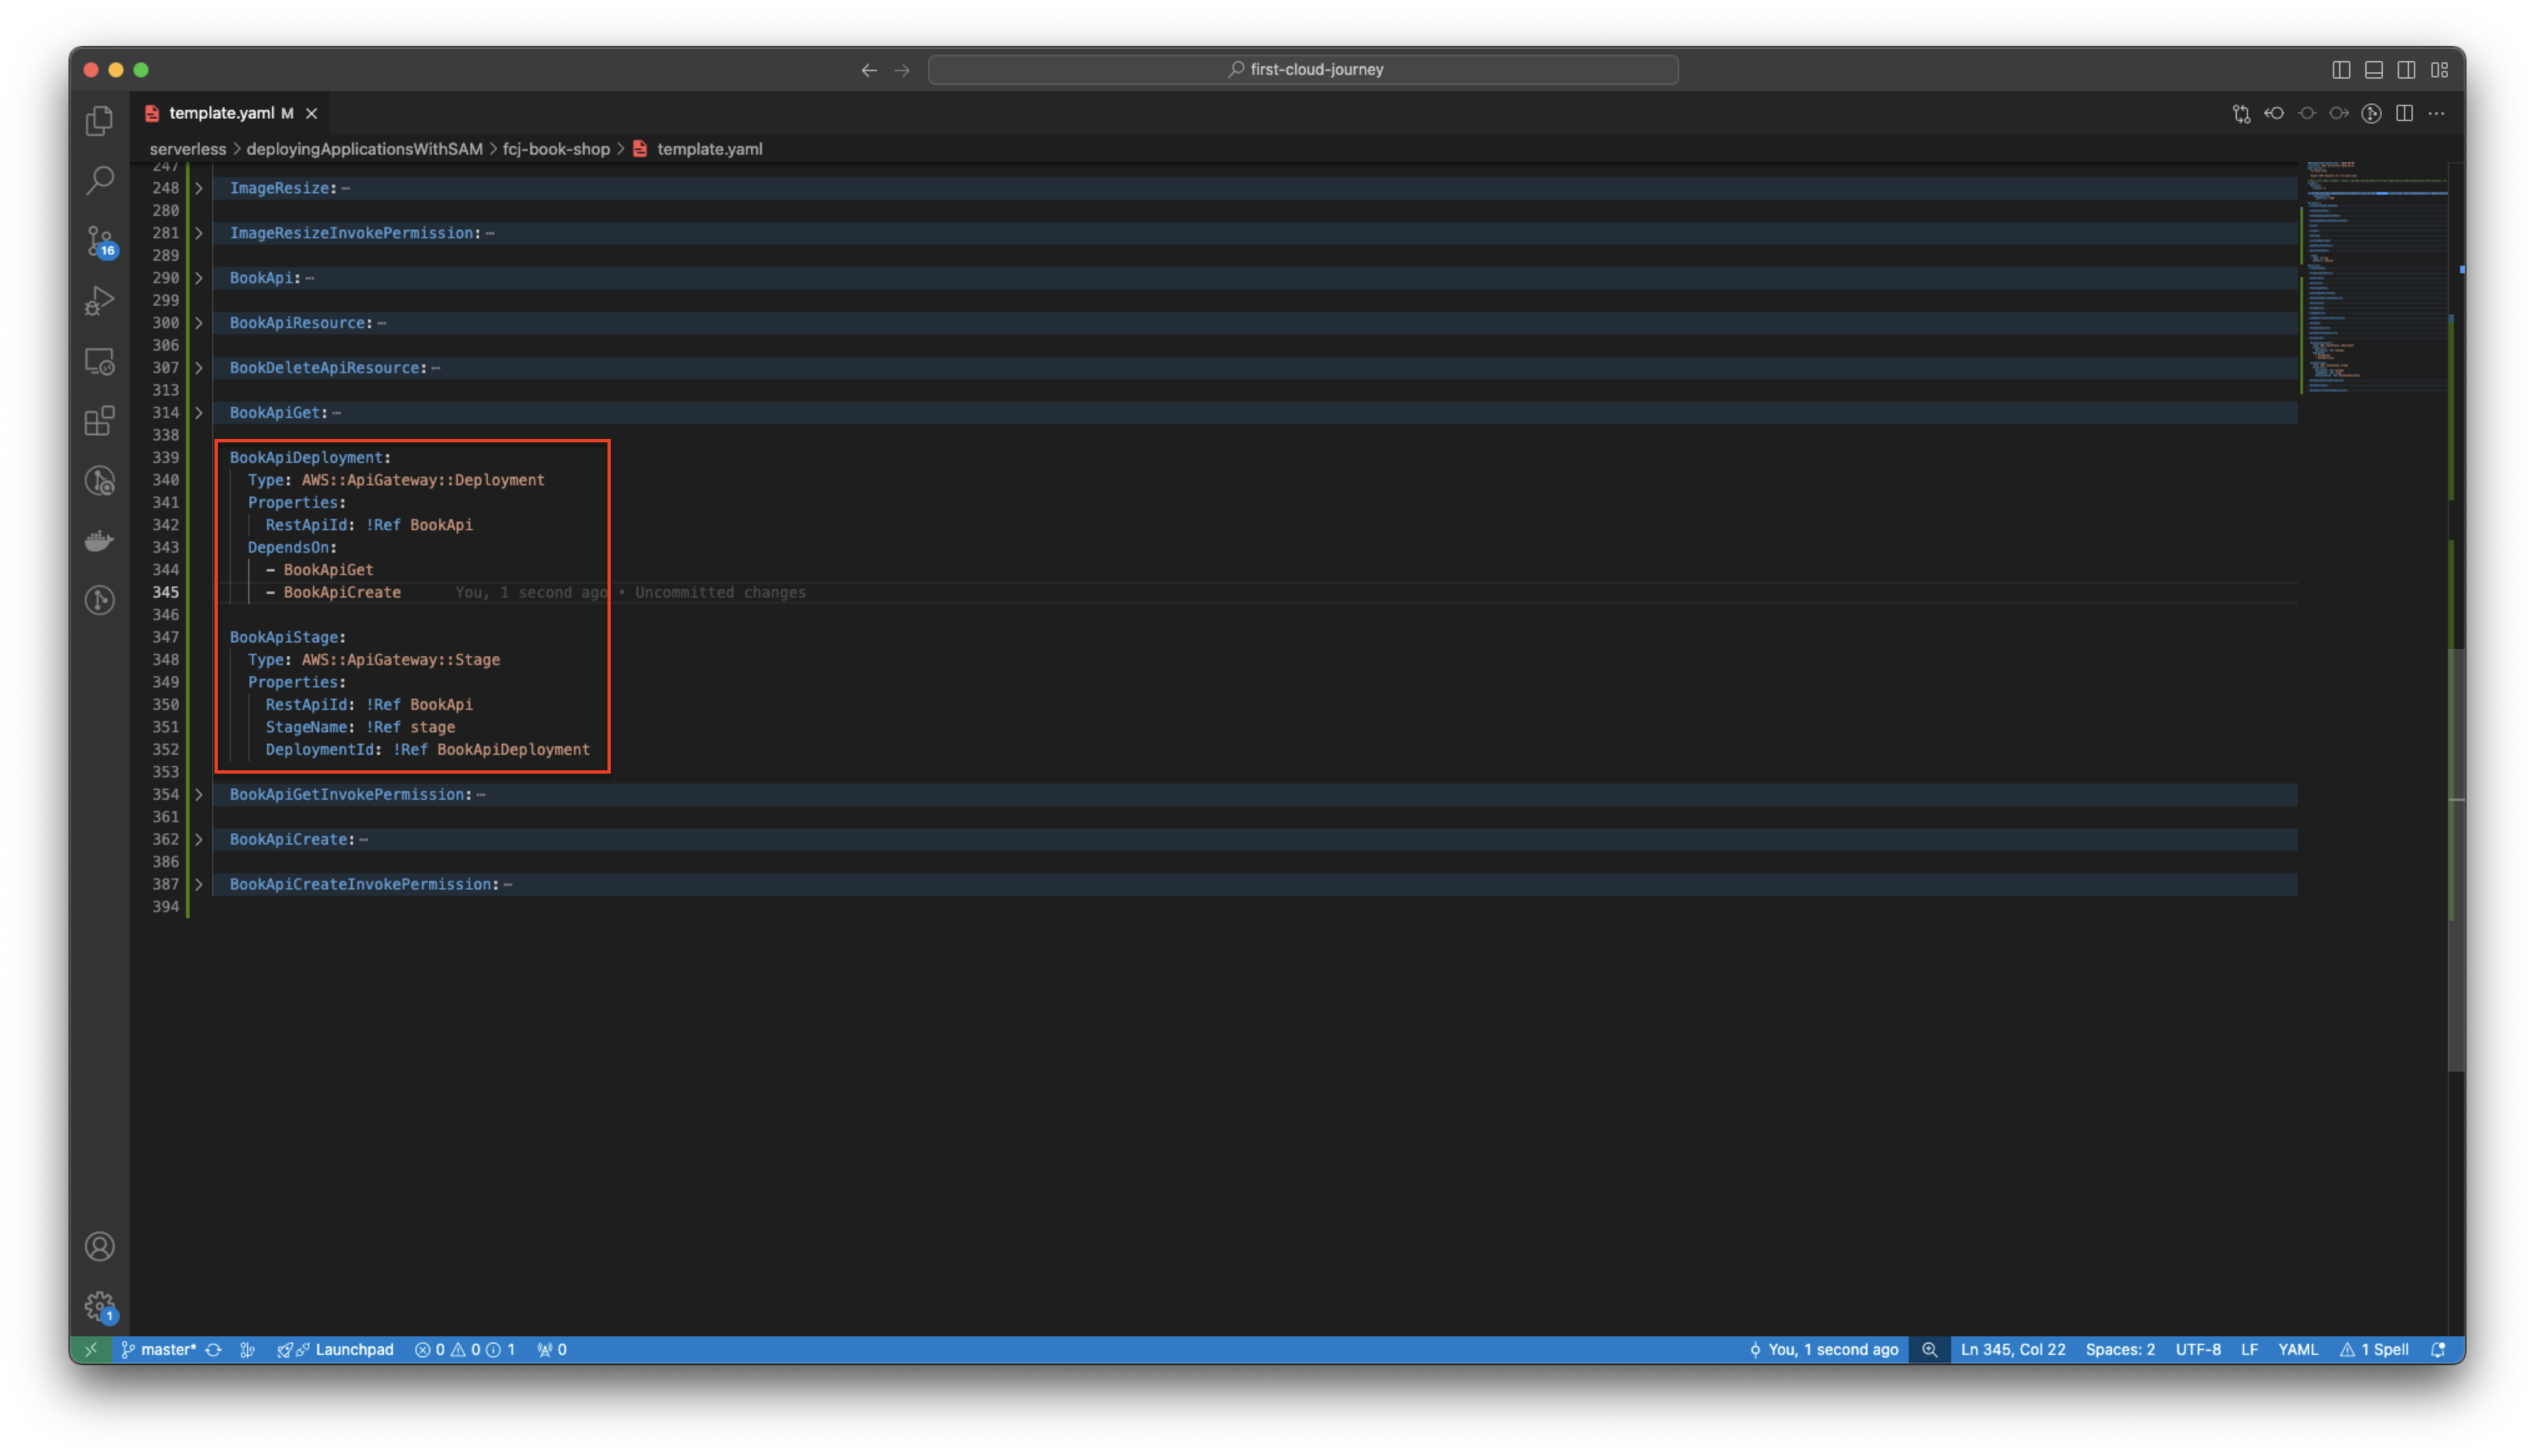Click deployingApplicationsWithSAM breadcrumb
Screen dimensions: 2535x1456
click(x=365, y=149)
